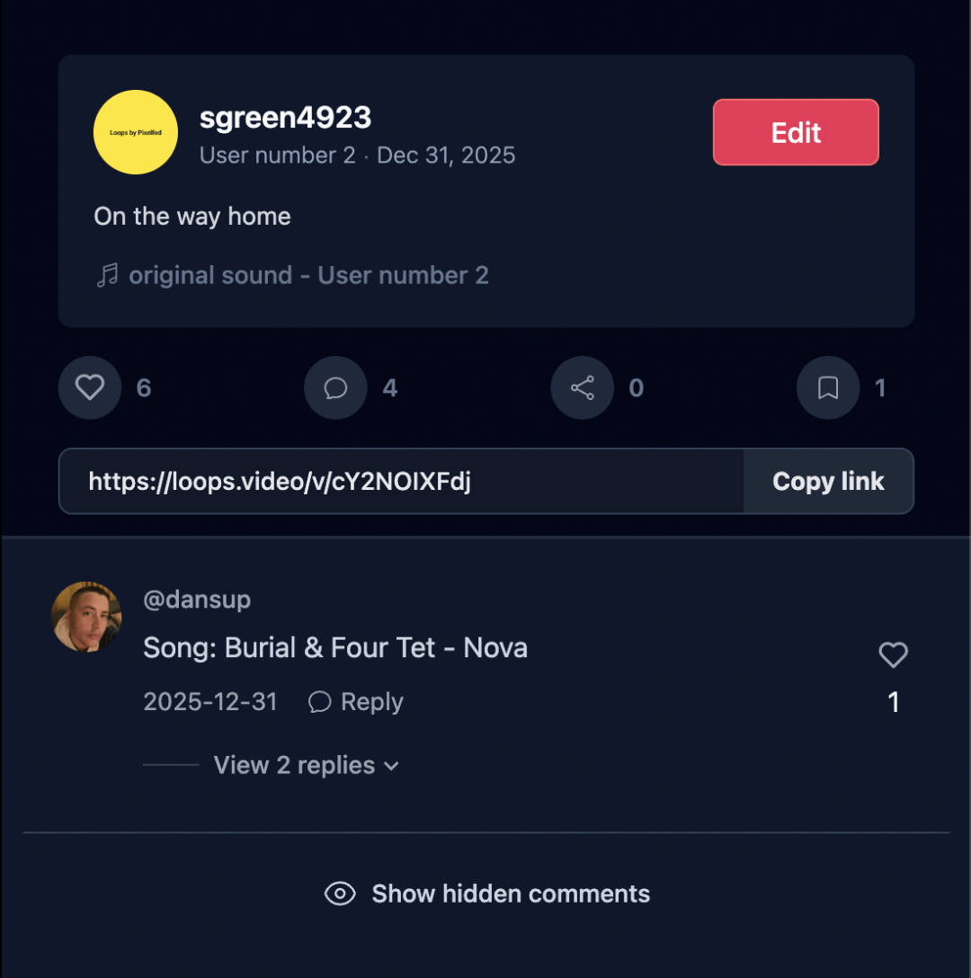
Task: Click the Song: Burial & Four Tet comment text
Action: [335, 648]
